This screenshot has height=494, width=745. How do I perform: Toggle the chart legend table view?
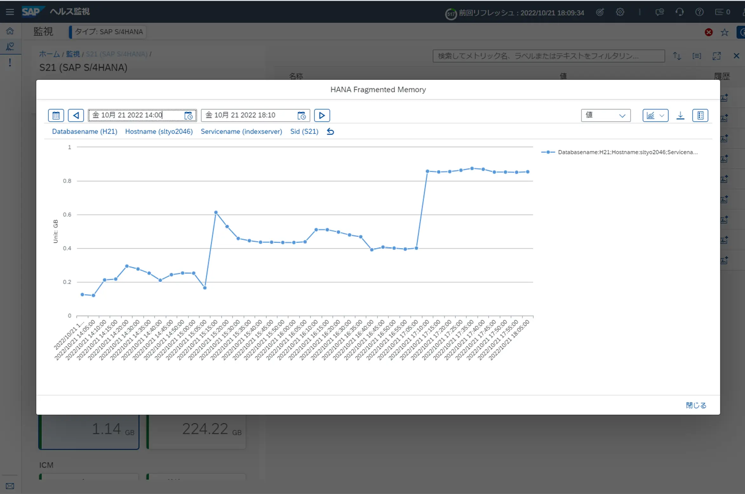point(700,115)
